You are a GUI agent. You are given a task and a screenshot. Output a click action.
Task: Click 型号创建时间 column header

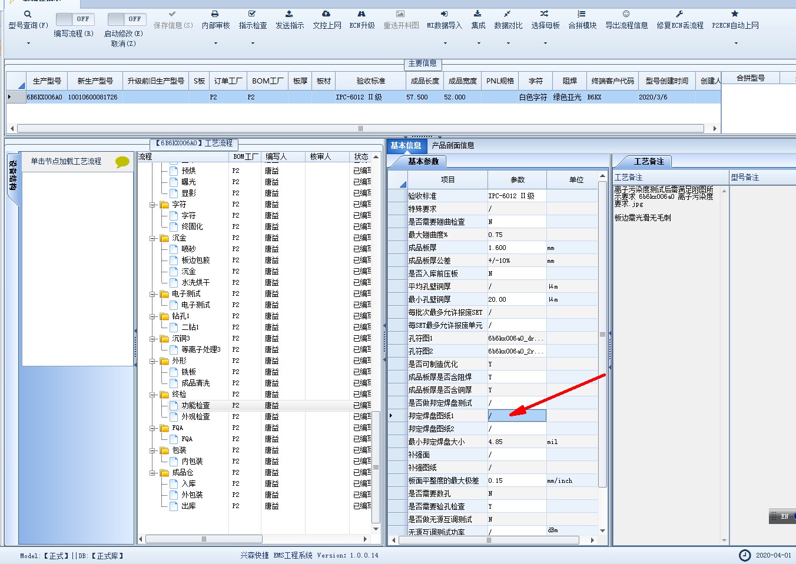click(666, 81)
